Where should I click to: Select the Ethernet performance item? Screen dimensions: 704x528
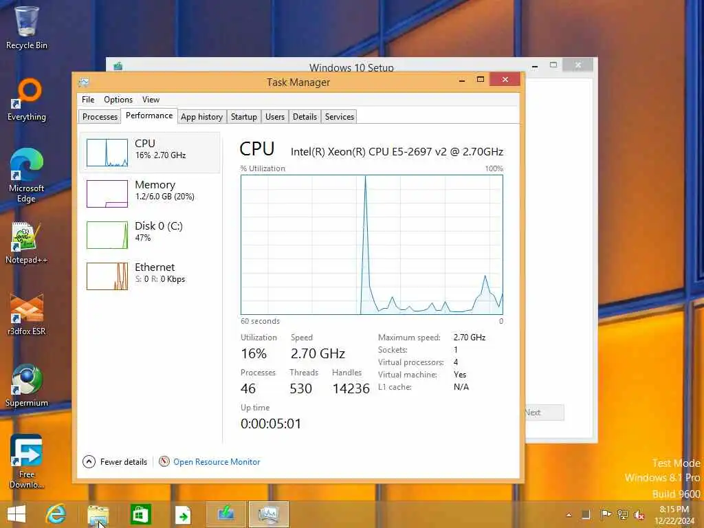click(x=150, y=276)
